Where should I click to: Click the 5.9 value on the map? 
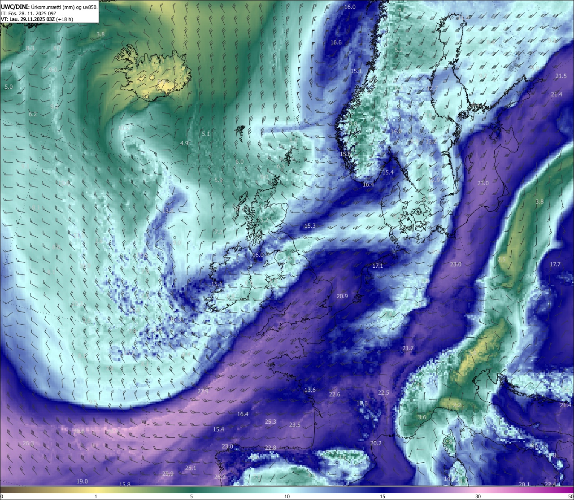(x=218, y=180)
